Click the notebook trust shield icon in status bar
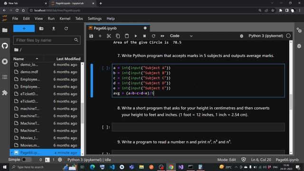 [x=244, y=160]
